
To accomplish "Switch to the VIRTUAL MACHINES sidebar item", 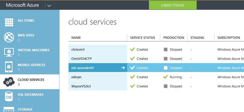I will (29, 52).
